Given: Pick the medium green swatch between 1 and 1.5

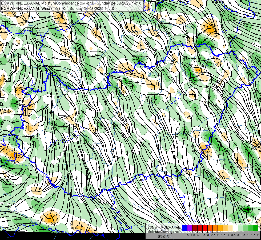Looking at the screenshot, I should pos(251,228).
